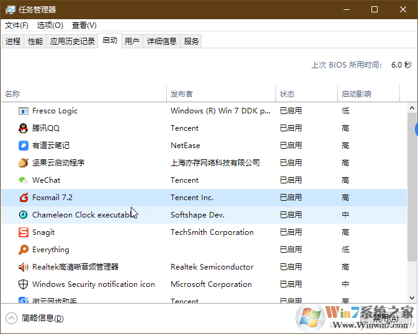The image size is (418, 334).
Task: Click the Everything magnifier icon
Action: [x=24, y=250]
